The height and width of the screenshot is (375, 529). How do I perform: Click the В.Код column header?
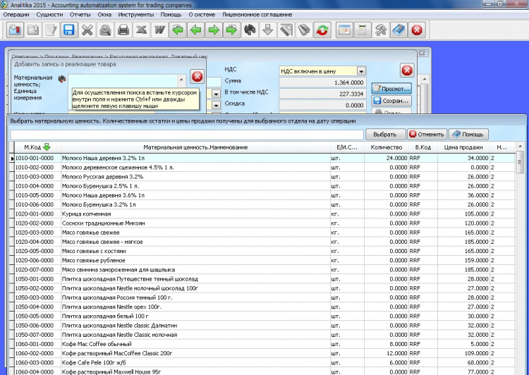[x=423, y=147]
